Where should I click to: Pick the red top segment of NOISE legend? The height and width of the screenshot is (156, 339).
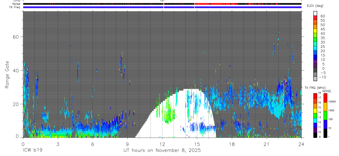pos(325,98)
